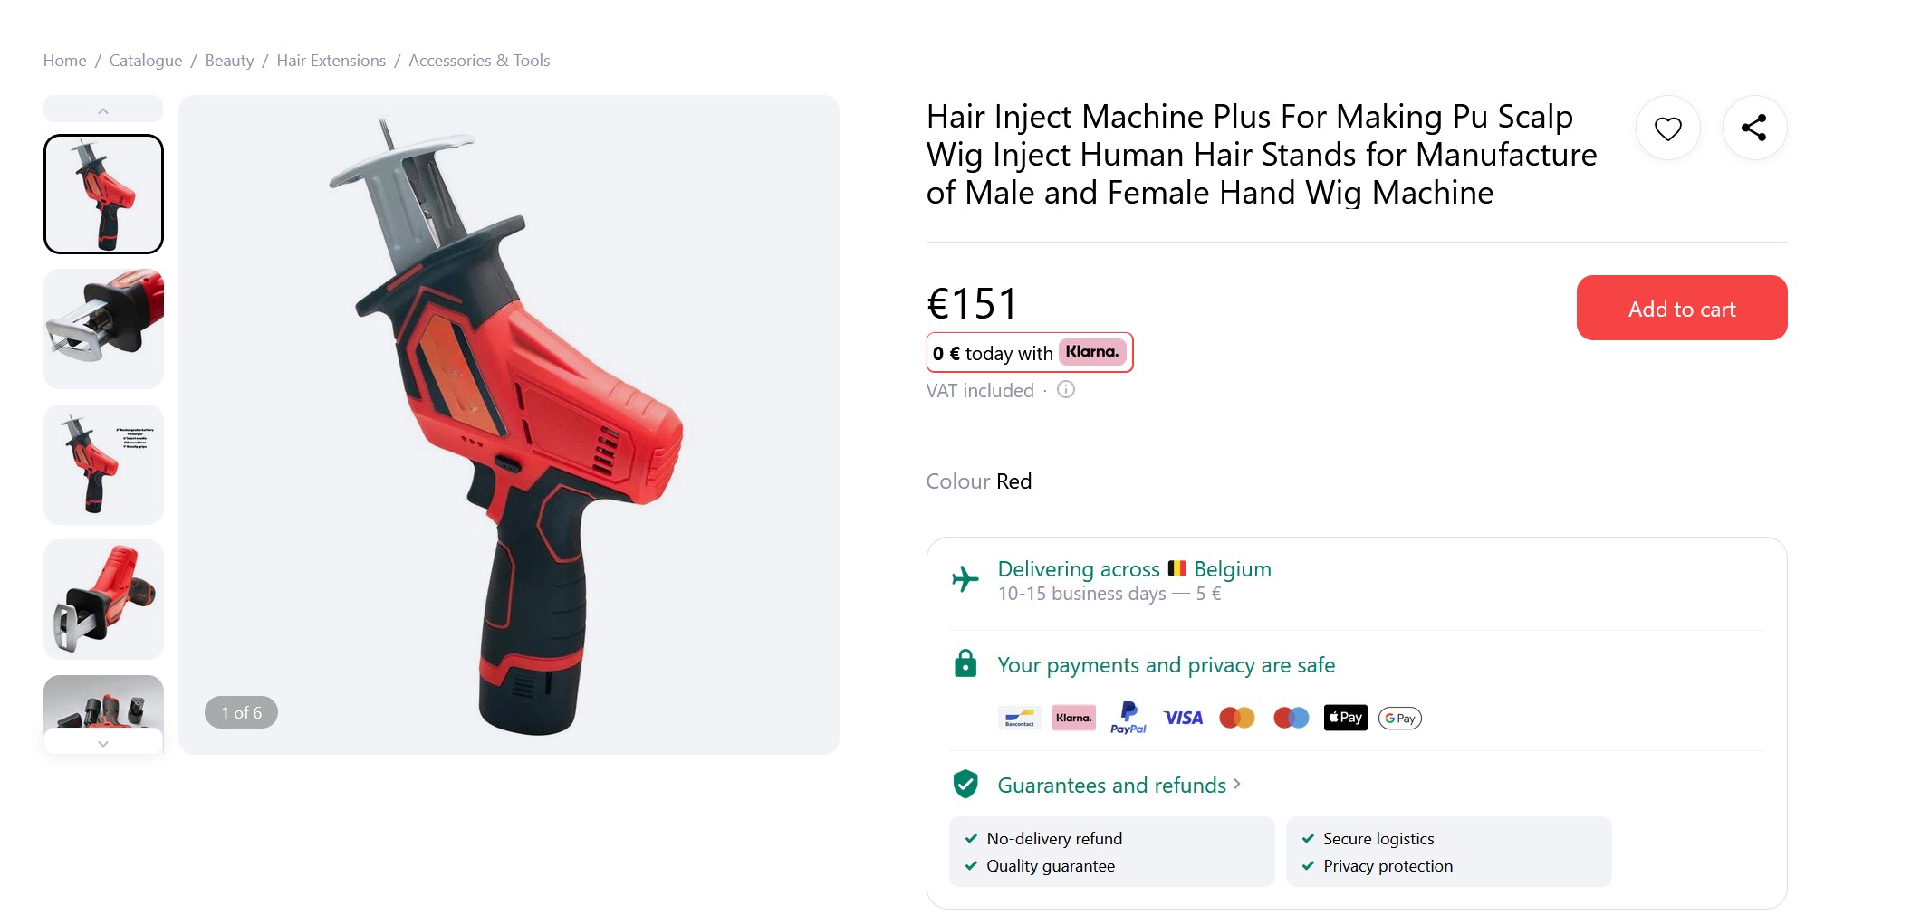Click the Visa payment icon
This screenshot has width=1911, height=924.
click(1183, 718)
